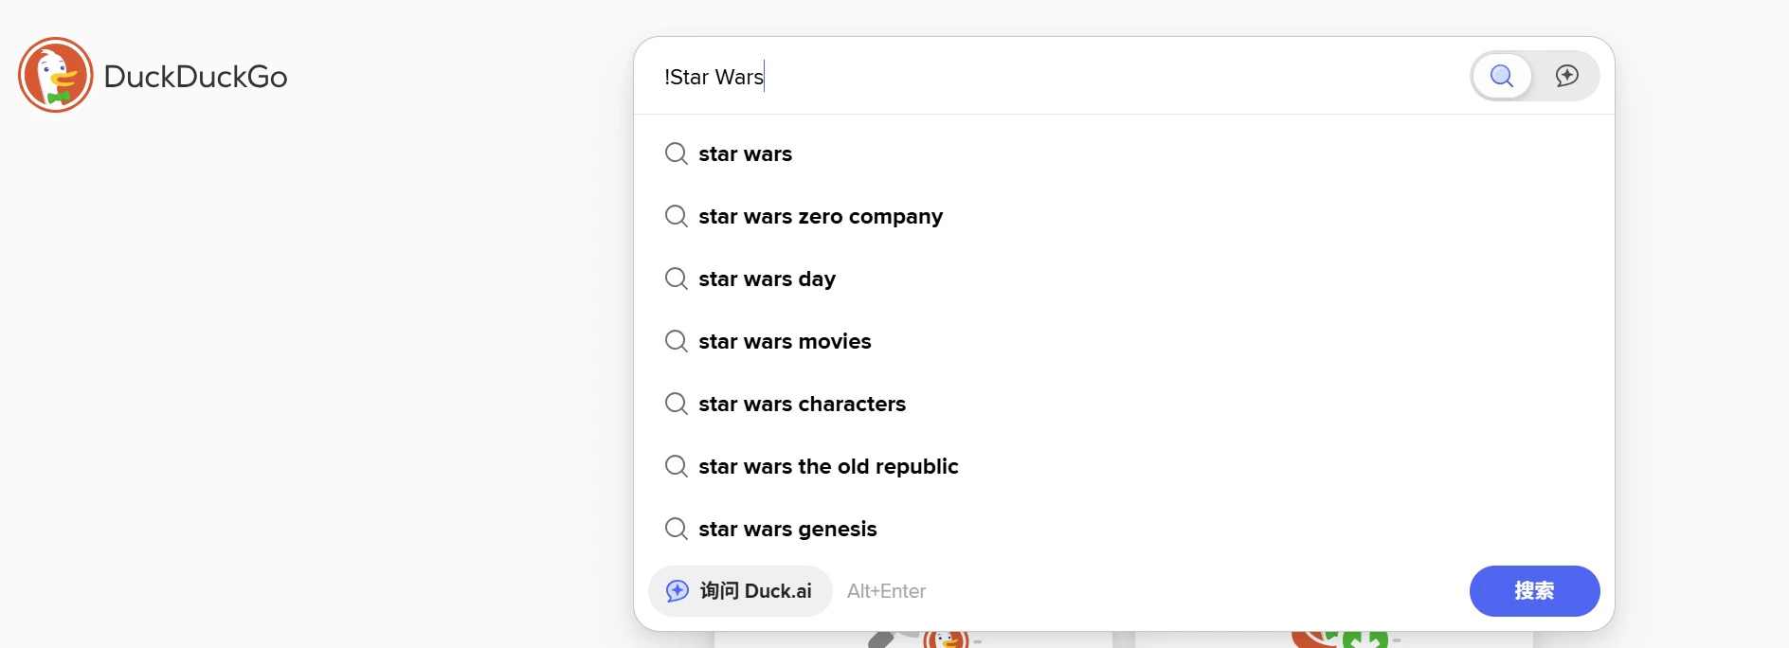Click the 询问 Duck.ai button

pos(740,591)
